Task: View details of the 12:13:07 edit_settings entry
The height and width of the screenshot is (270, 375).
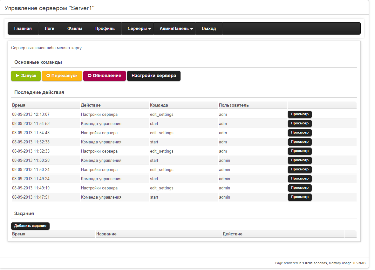Action: (299, 114)
